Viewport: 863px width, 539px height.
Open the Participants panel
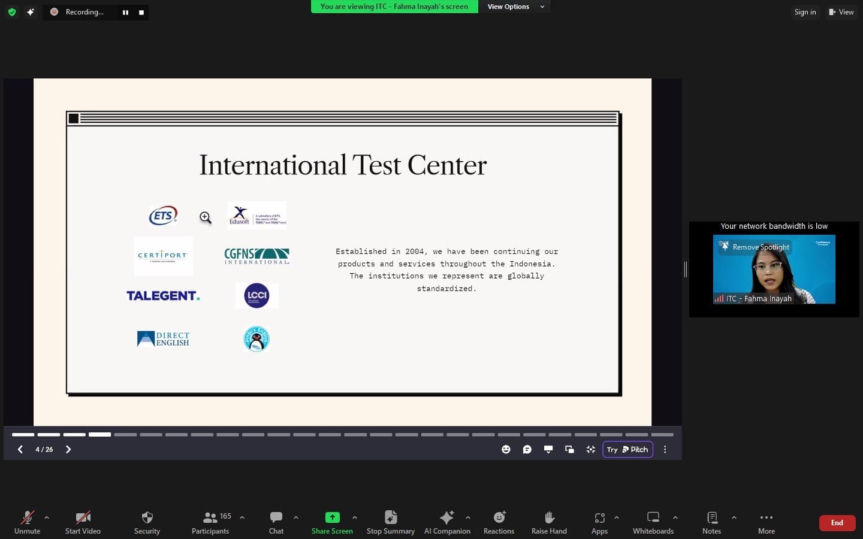pyautogui.click(x=210, y=522)
